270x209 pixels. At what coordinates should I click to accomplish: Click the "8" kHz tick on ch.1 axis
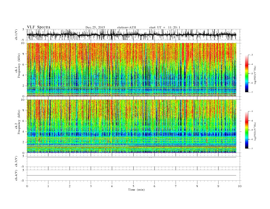24,54
